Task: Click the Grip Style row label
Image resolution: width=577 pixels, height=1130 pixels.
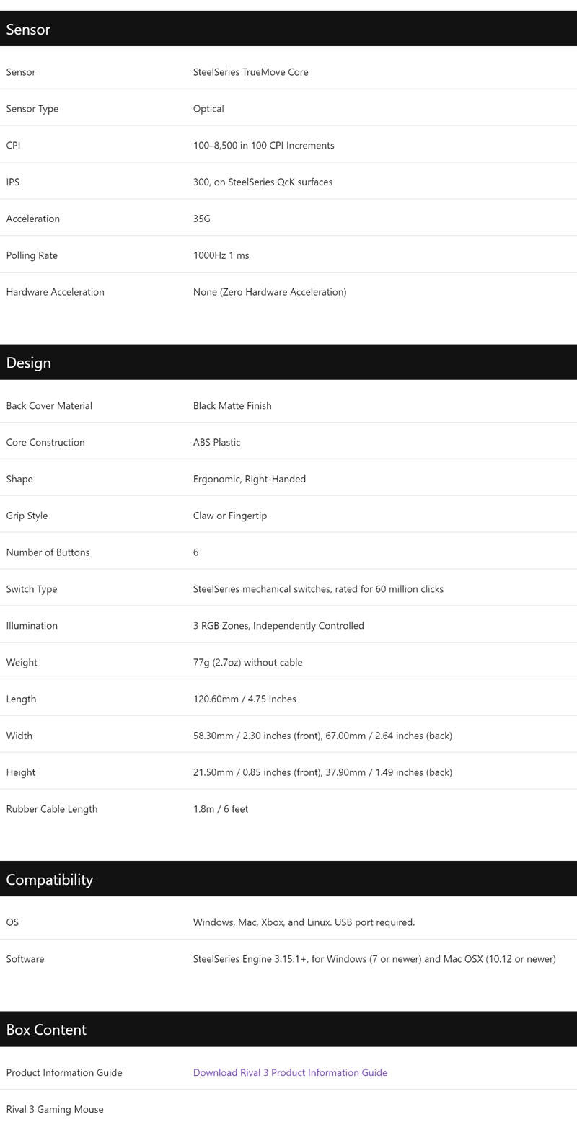Action: pos(27,516)
